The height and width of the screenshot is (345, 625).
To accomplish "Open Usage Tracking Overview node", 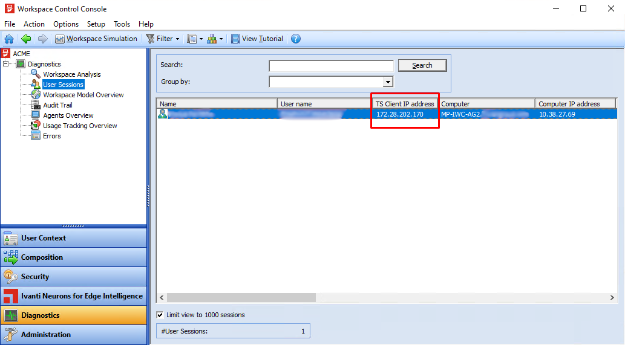I will click(80, 126).
